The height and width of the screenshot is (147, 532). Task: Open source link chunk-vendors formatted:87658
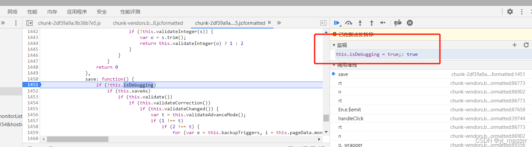coord(487,110)
